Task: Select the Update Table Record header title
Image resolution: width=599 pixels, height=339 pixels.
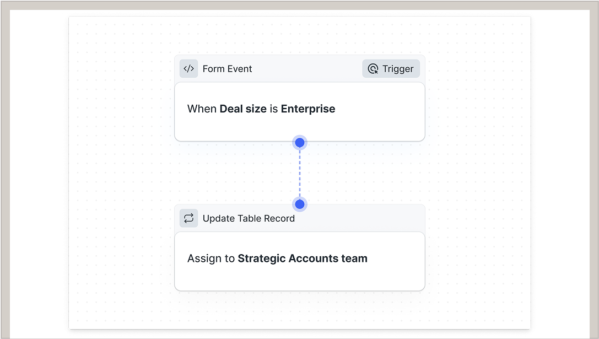Action: (x=249, y=218)
